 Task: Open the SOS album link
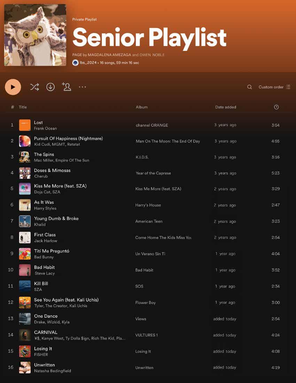139,286
